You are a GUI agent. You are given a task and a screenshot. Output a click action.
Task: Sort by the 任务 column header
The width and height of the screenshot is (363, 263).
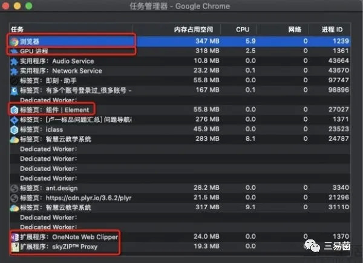pos(71,30)
